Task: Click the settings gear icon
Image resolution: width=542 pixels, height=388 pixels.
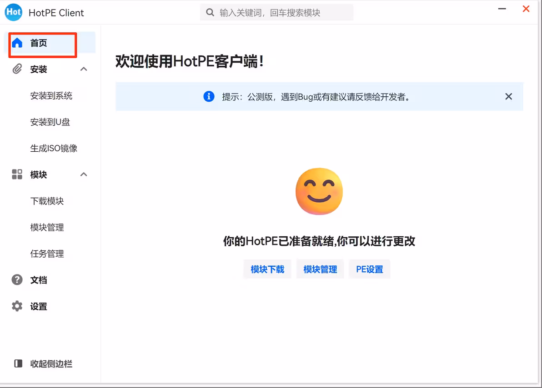Action: pos(17,306)
